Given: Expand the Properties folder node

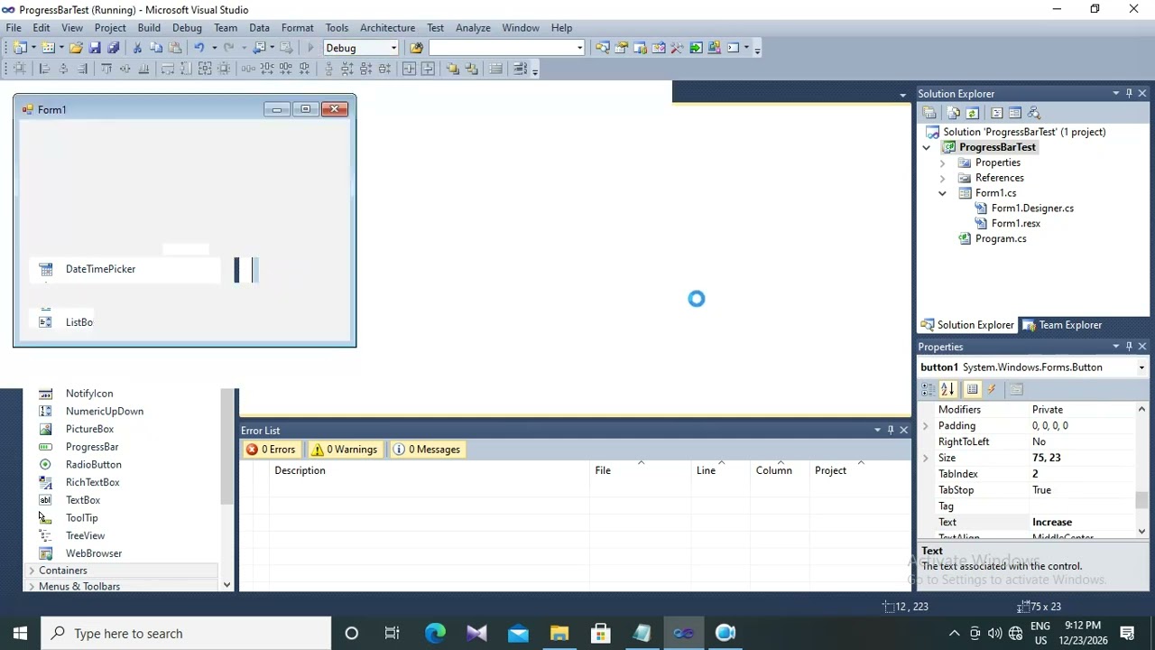Looking at the screenshot, I should (x=942, y=162).
